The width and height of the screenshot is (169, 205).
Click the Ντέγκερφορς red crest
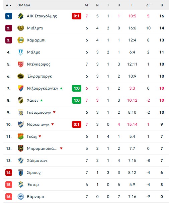click(x=21, y=64)
